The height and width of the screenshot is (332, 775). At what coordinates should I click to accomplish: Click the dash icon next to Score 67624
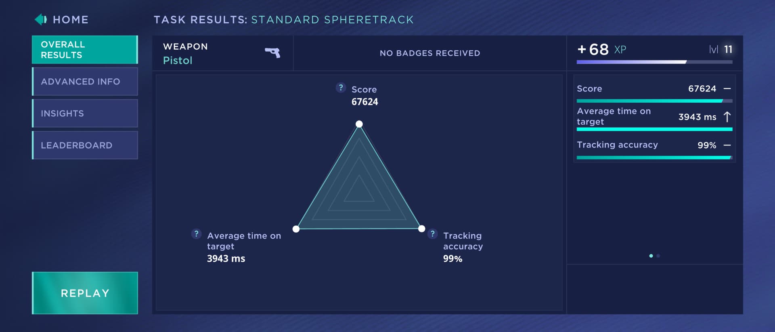click(727, 88)
